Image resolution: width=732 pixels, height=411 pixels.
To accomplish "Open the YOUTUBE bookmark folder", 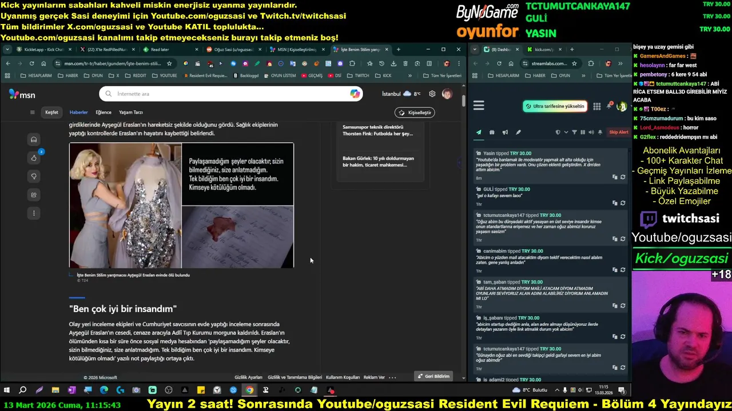I will pyautogui.click(x=165, y=75).
